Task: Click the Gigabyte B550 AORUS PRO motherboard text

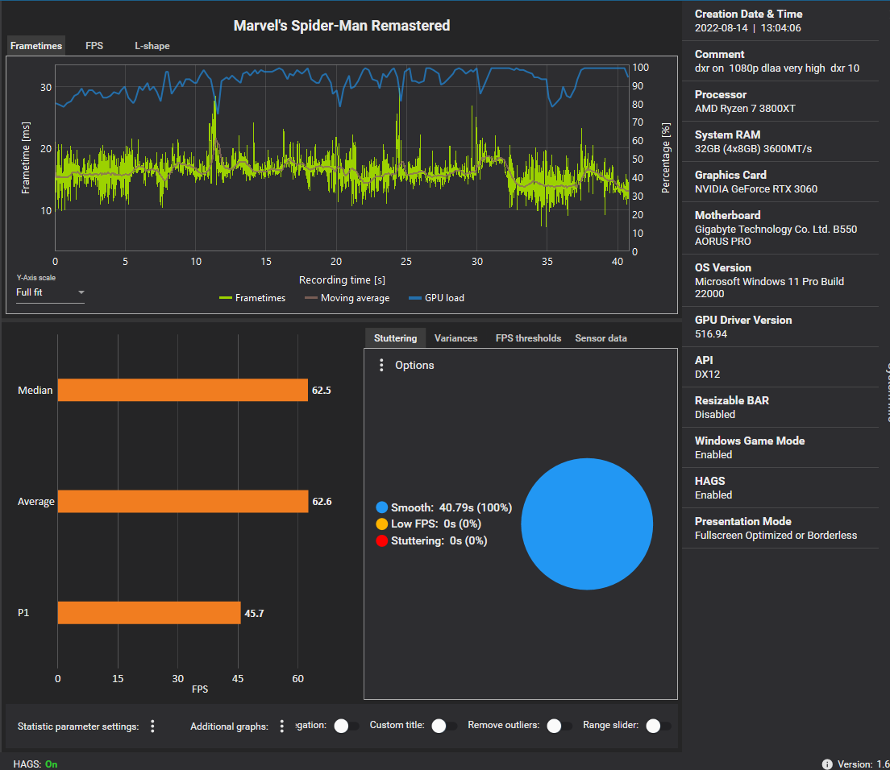Action: (x=776, y=235)
